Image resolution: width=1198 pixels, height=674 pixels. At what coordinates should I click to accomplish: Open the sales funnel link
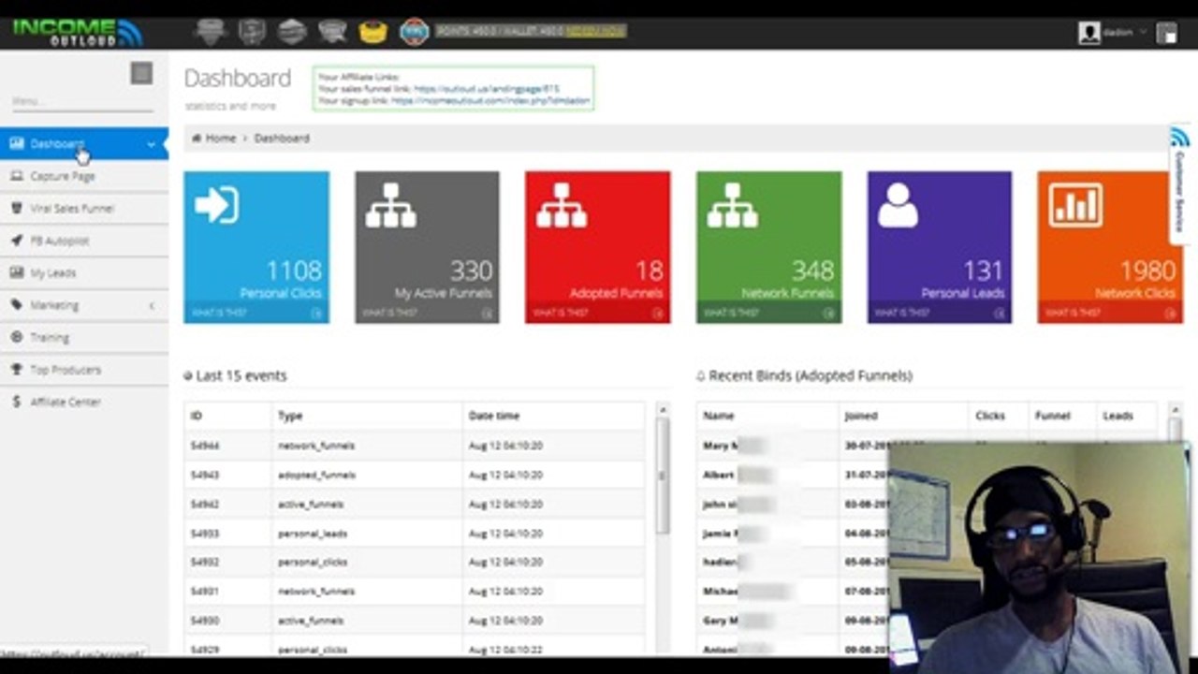click(486, 89)
